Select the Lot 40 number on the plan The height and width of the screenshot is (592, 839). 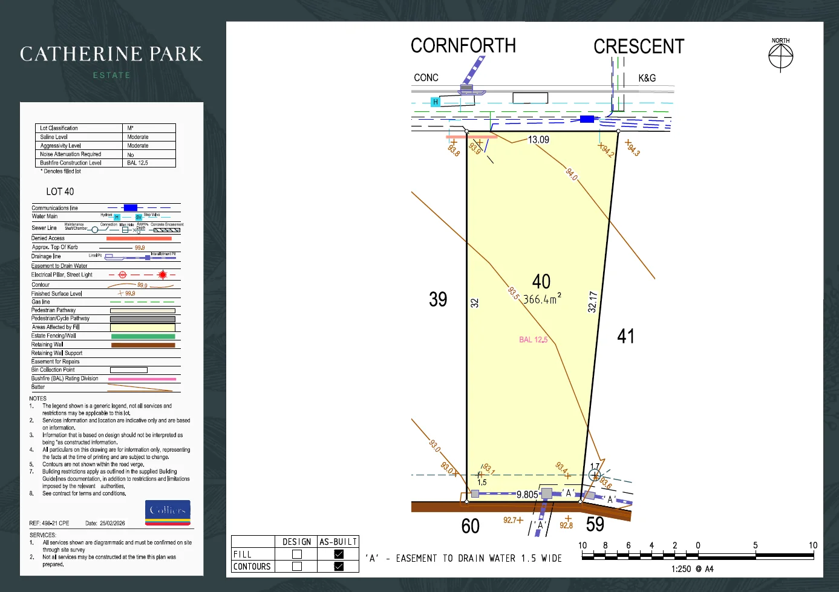pos(541,281)
